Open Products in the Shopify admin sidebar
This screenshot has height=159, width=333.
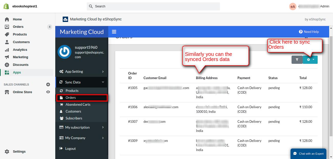pyautogui.click(x=20, y=34)
